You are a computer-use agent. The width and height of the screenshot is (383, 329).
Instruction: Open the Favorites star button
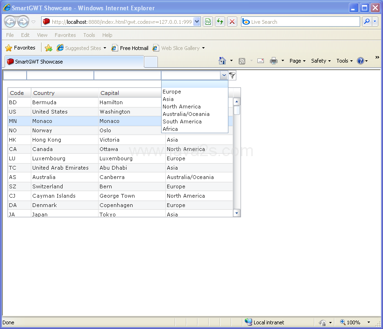tap(20, 48)
